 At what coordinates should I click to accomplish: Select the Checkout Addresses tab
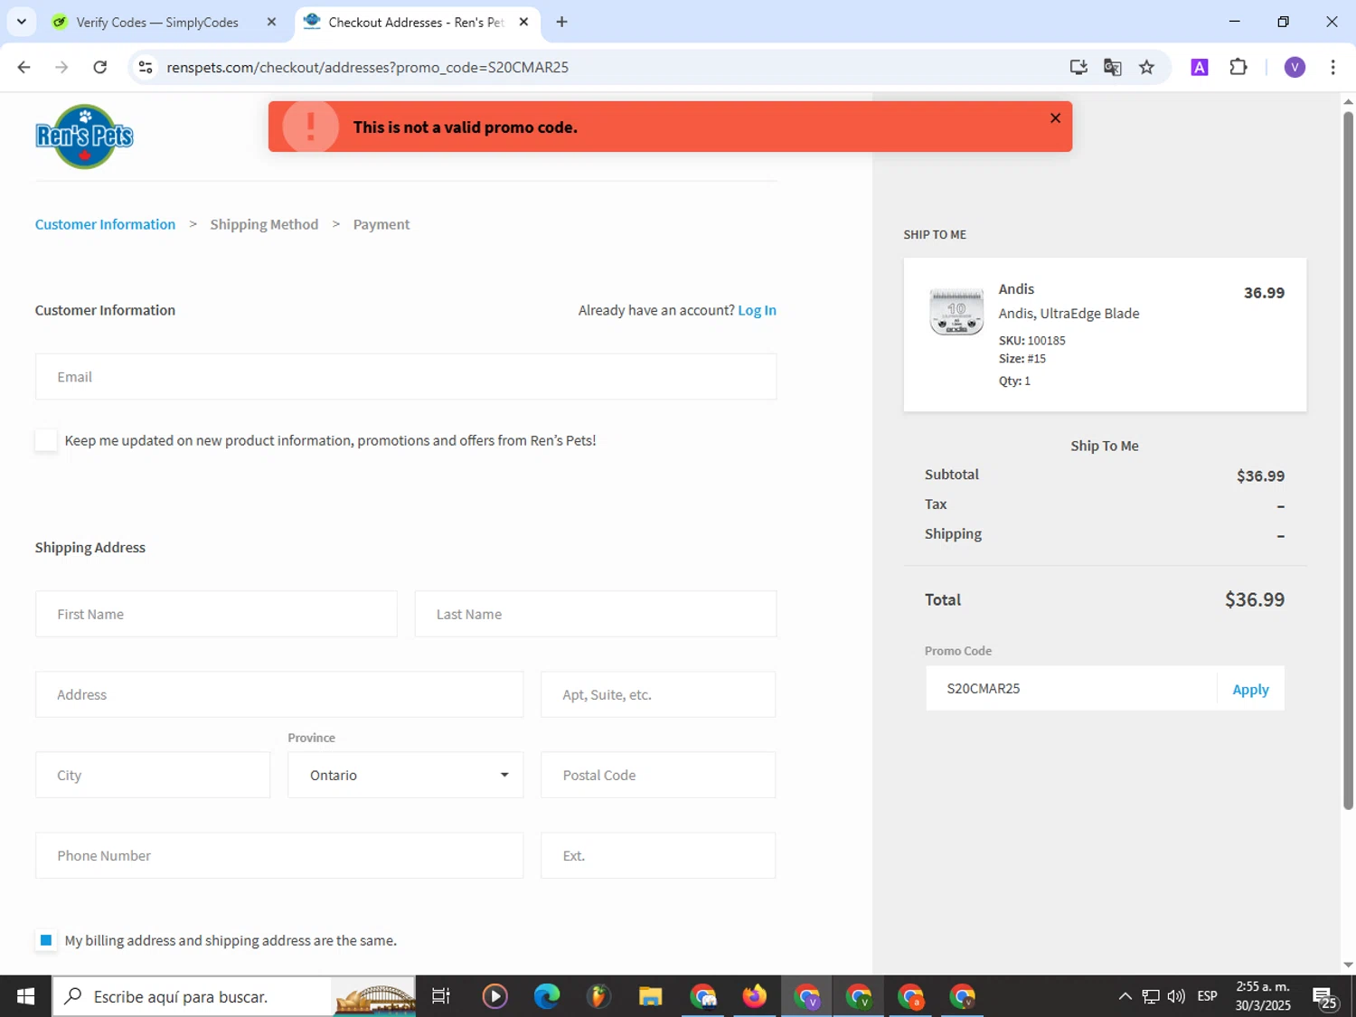pos(416,23)
